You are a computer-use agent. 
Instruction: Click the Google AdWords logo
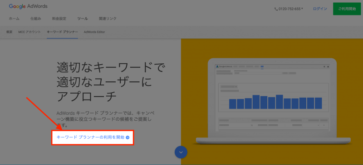28,6
